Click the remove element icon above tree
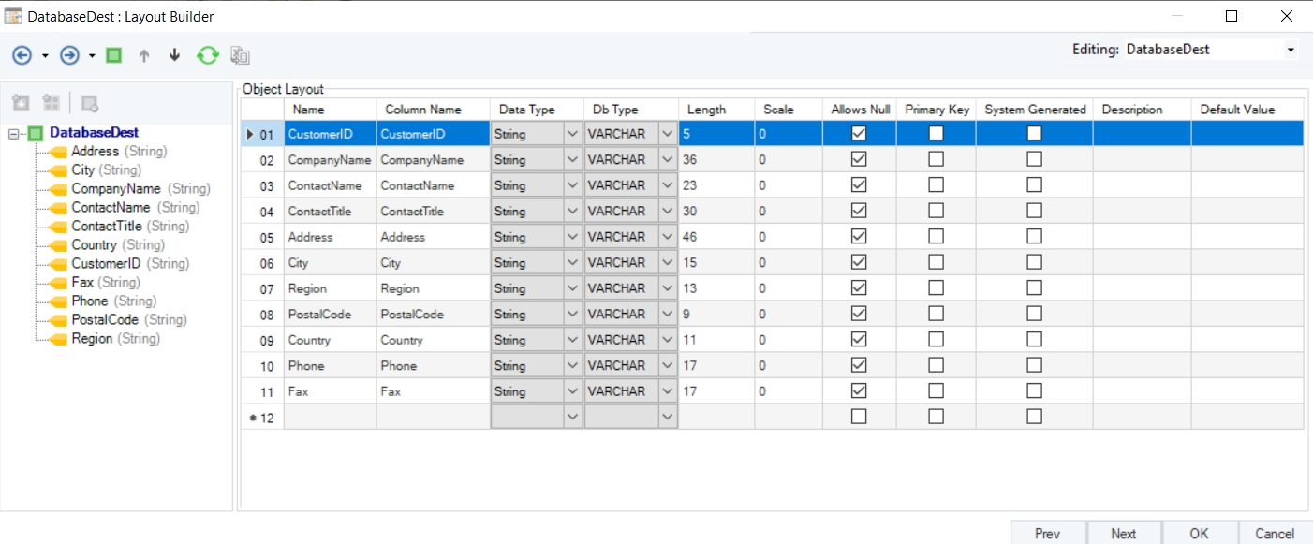1313x544 pixels. (x=90, y=103)
